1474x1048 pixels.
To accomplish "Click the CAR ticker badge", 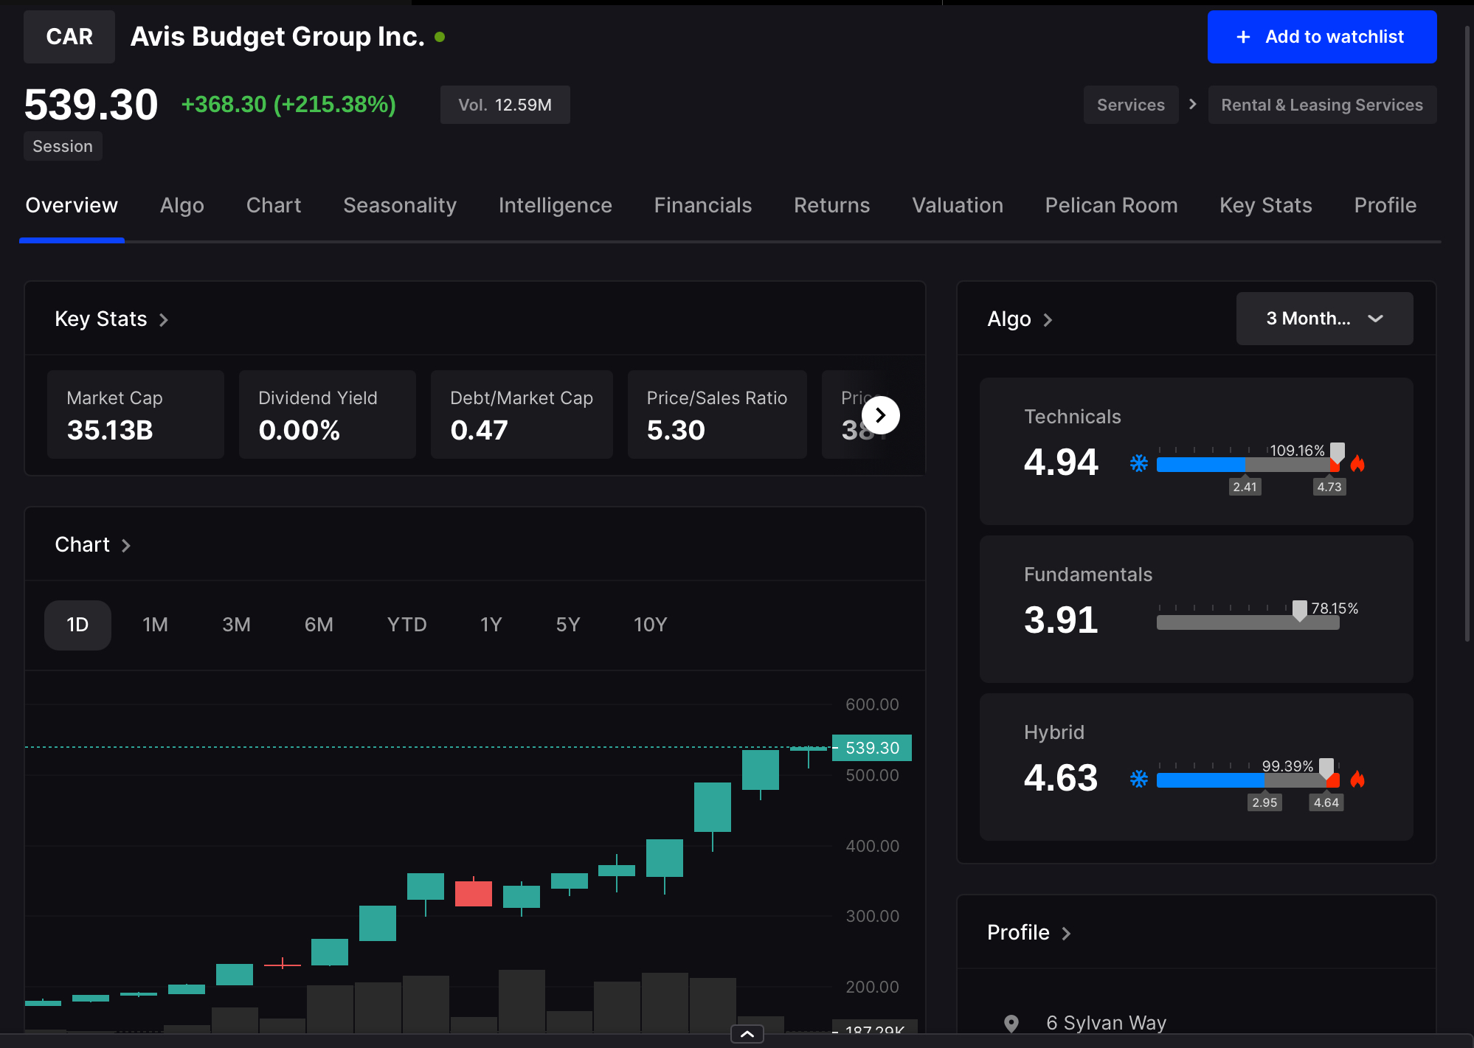I will click(x=69, y=37).
